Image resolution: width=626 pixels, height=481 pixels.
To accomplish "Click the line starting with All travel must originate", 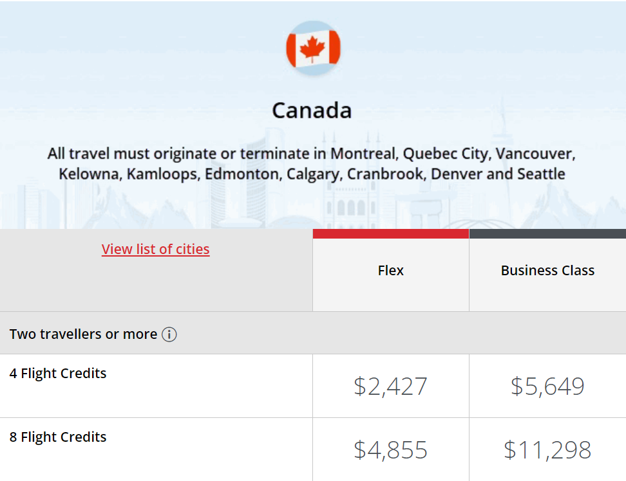I will [311, 154].
